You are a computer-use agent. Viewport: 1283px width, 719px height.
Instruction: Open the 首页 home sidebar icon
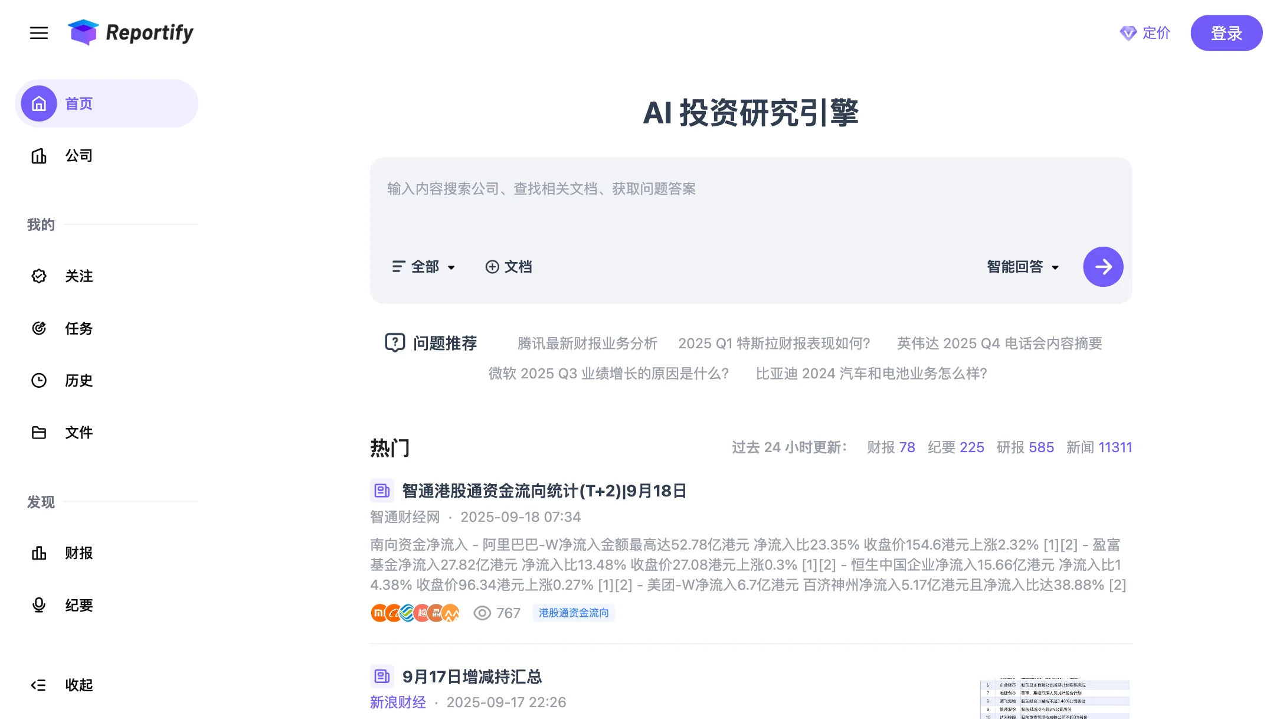pyautogui.click(x=38, y=103)
